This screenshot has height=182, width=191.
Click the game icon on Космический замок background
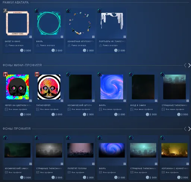(x=5, y=138)
